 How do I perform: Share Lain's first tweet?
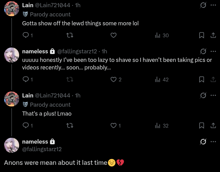pyautogui.click(x=212, y=35)
